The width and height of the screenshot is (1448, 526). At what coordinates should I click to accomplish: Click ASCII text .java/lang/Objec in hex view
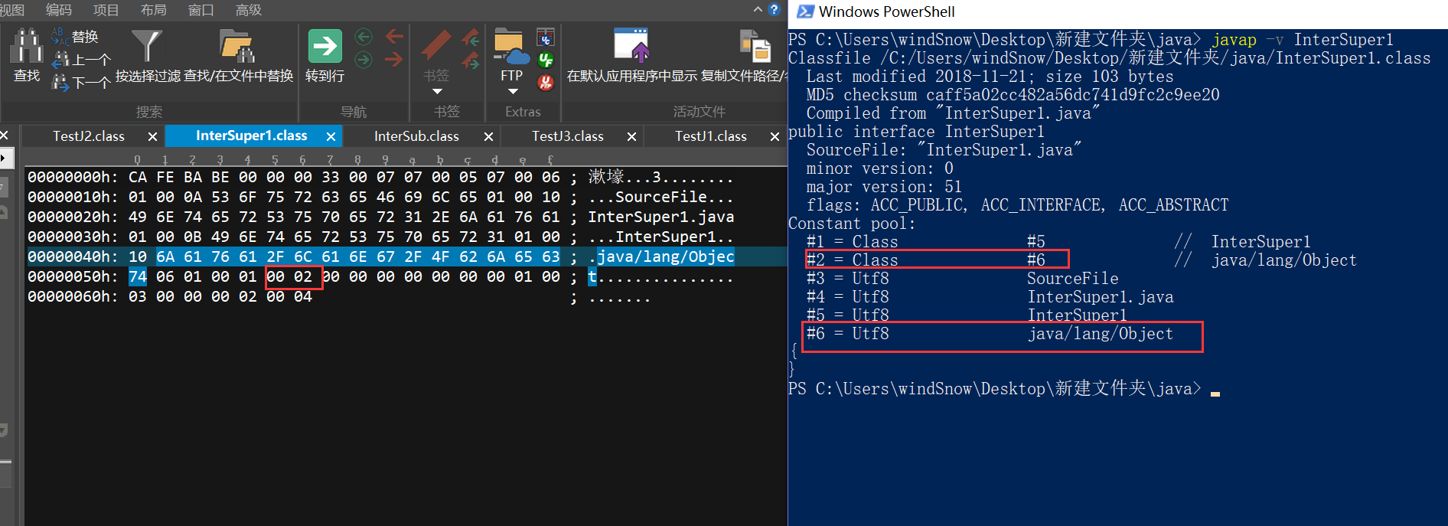tap(660, 256)
